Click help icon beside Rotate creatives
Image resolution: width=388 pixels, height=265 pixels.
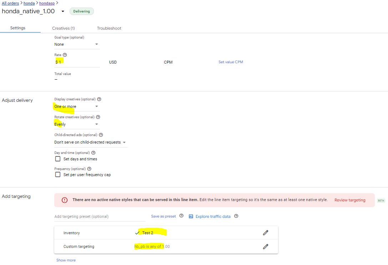tap(98, 117)
